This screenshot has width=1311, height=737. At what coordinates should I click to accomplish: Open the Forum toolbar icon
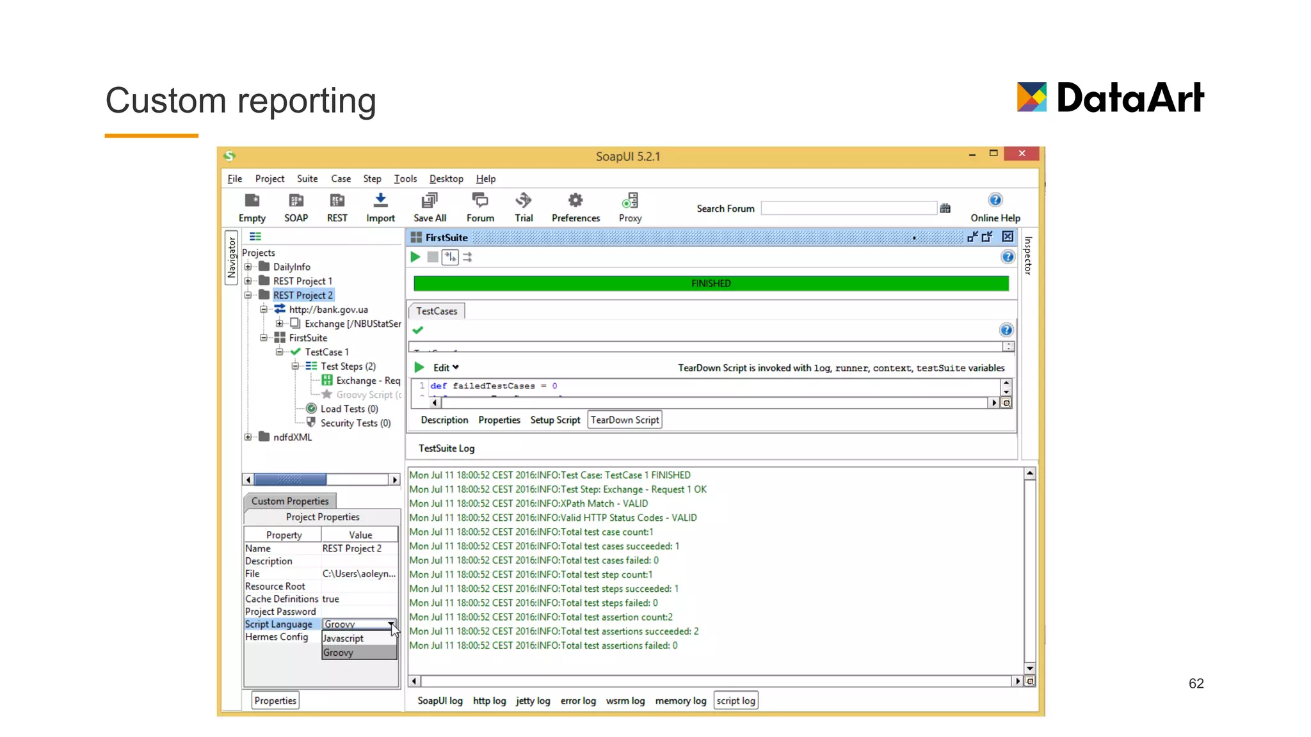coord(480,207)
